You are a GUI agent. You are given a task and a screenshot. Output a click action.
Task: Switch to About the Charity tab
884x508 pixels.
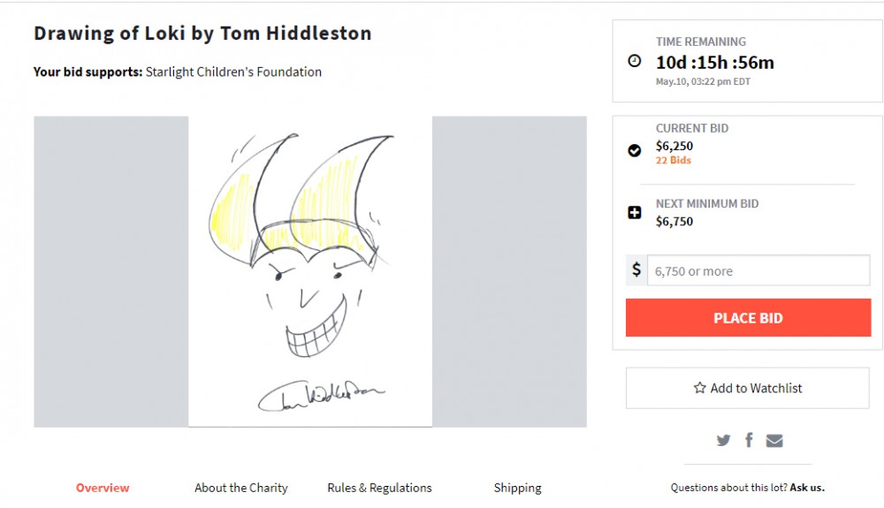[241, 488]
